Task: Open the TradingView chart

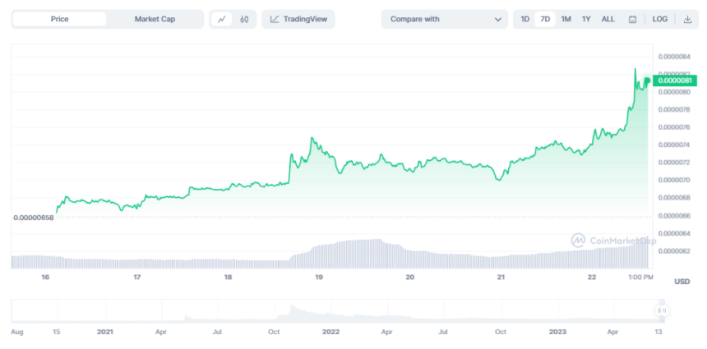Action: click(x=298, y=19)
